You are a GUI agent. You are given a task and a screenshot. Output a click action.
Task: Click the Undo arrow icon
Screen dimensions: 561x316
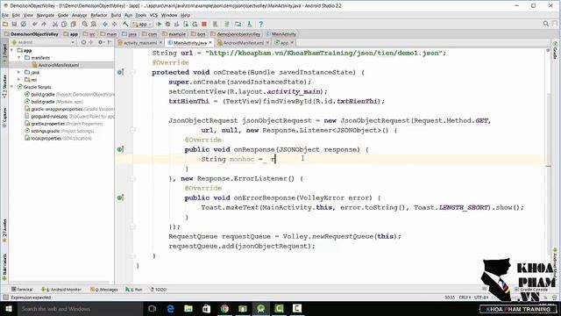coord(35,24)
